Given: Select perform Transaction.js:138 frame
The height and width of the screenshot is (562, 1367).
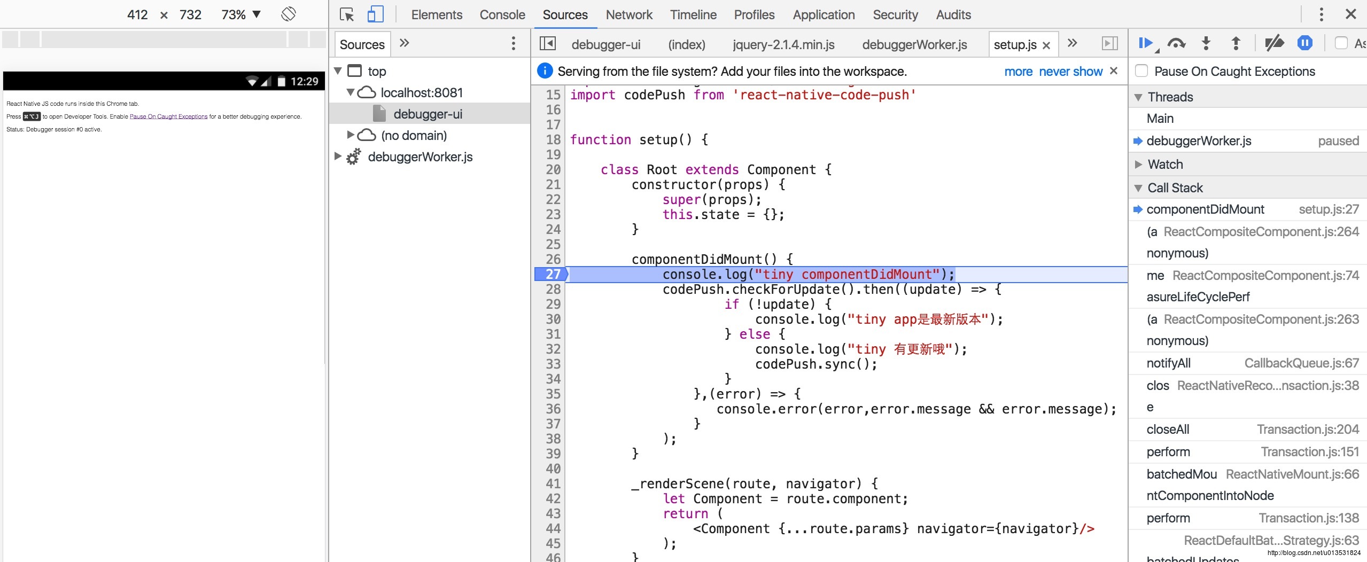Looking at the screenshot, I should pos(1248,518).
